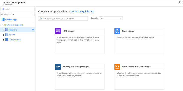183x91 pixels.
Task: Click the Azure Queue Storage trigger icon
Action: click(x=58, y=67)
